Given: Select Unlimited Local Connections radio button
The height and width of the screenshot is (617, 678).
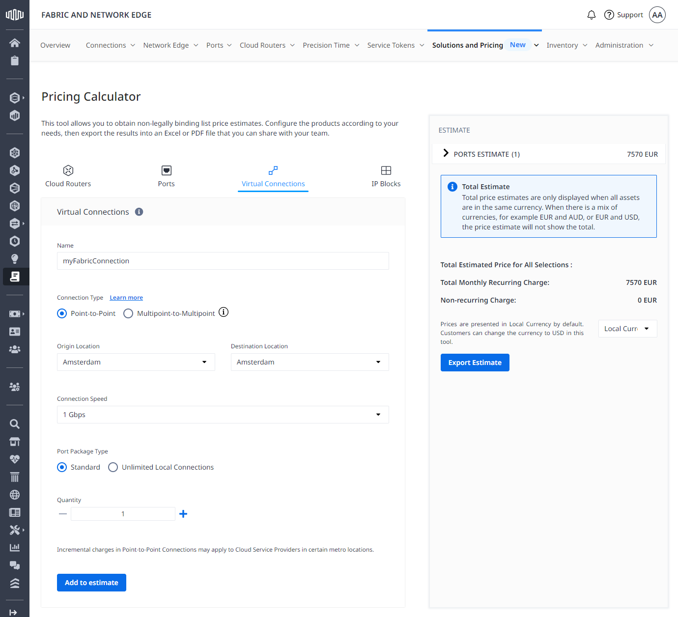Looking at the screenshot, I should pyautogui.click(x=113, y=467).
